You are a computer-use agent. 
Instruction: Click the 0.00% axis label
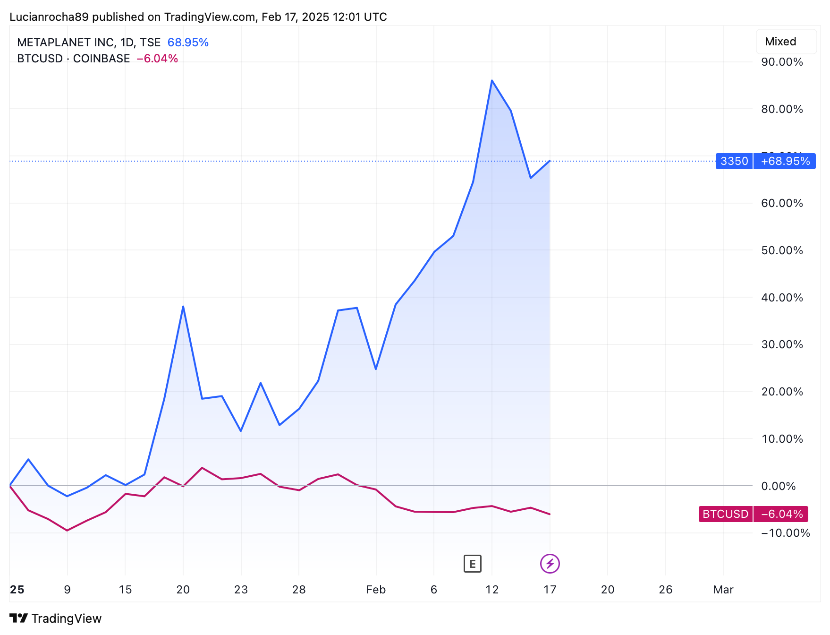(779, 486)
